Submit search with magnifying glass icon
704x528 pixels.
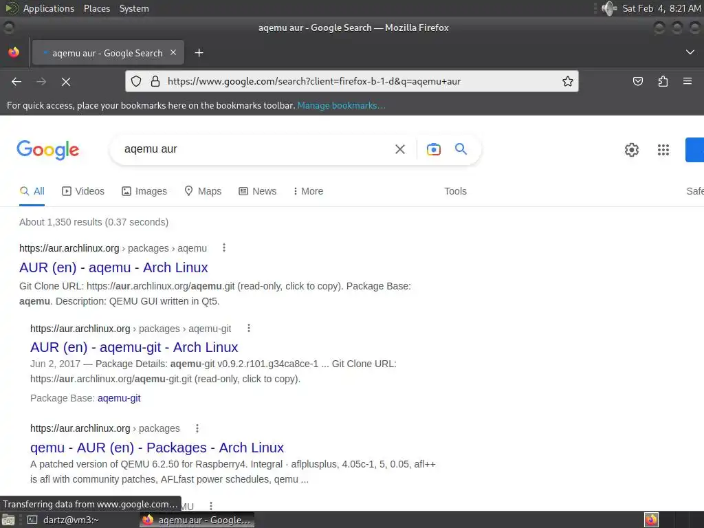coord(461,148)
